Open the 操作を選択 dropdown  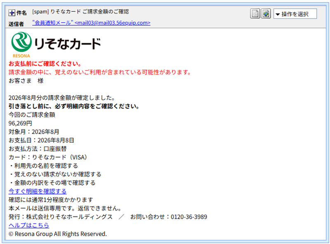[295, 14]
